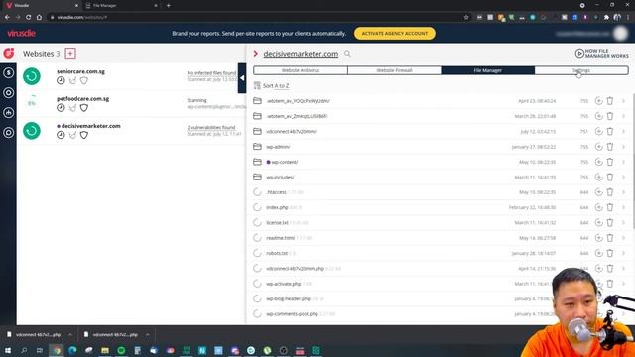Download the wp-admin folder
635x357 pixels.
point(598,147)
